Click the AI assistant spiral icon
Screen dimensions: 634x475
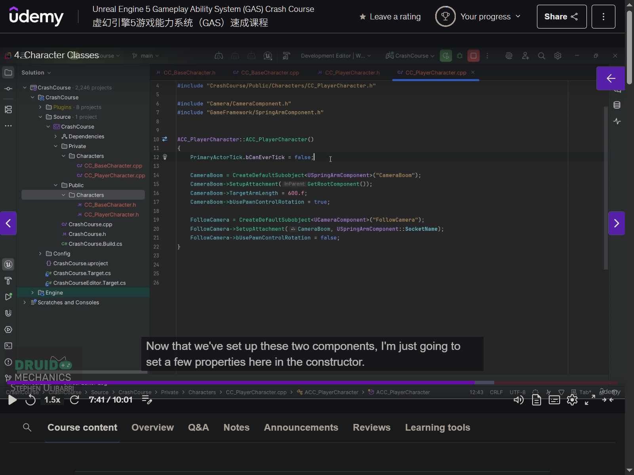click(x=509, y=56)
